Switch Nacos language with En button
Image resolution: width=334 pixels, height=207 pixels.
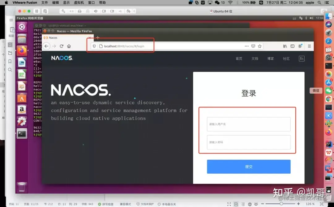[x=302, y=58]
